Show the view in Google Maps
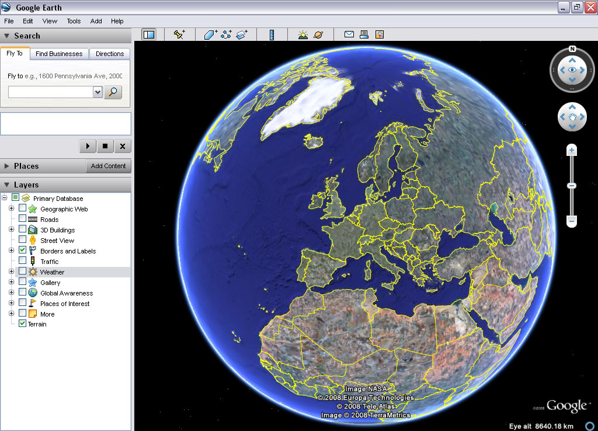Screen dimensions: 598x431 pyautogui.click(x=380, y=34)
